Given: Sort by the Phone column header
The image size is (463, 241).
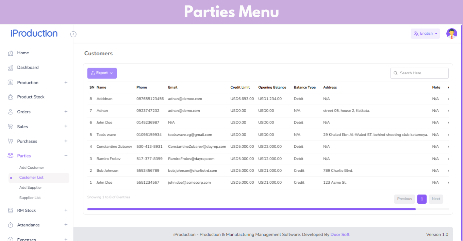Looking at the screenshot, I should pyautogui.click(x=142, y=88).
